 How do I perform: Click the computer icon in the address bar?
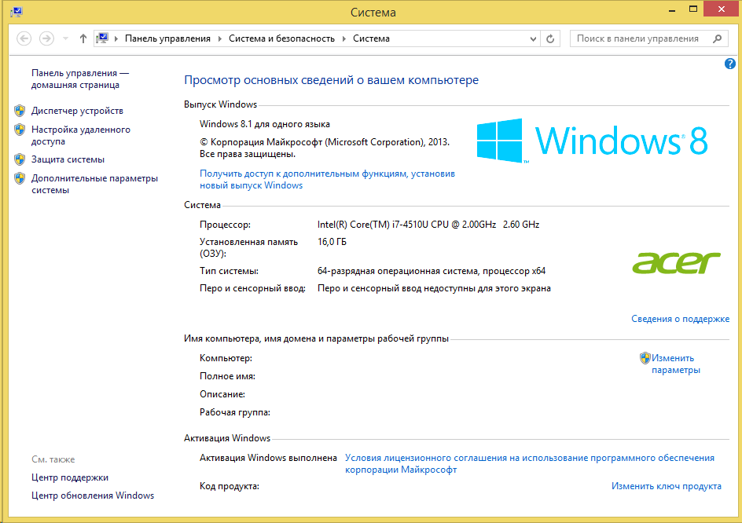click(102, 38)
